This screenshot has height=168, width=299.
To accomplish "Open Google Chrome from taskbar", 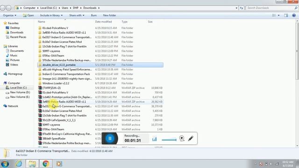I will coord(46,164).
